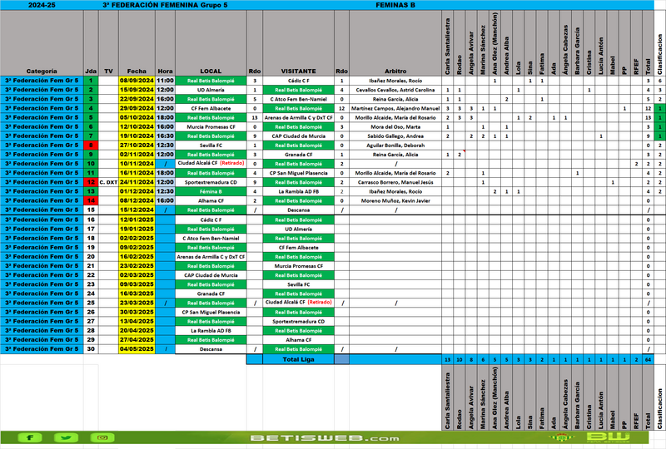Select the Alhama CF local cell on 08/12/2024
Screen dimensions: 666x449
(x=211, y=200)
